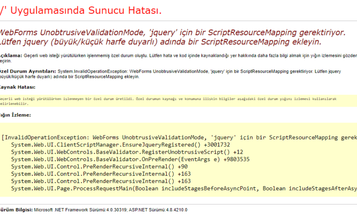Click the Page.ProcessRequestMain stack line
This screenshot has width=357, height=215.
click(184, 188)
